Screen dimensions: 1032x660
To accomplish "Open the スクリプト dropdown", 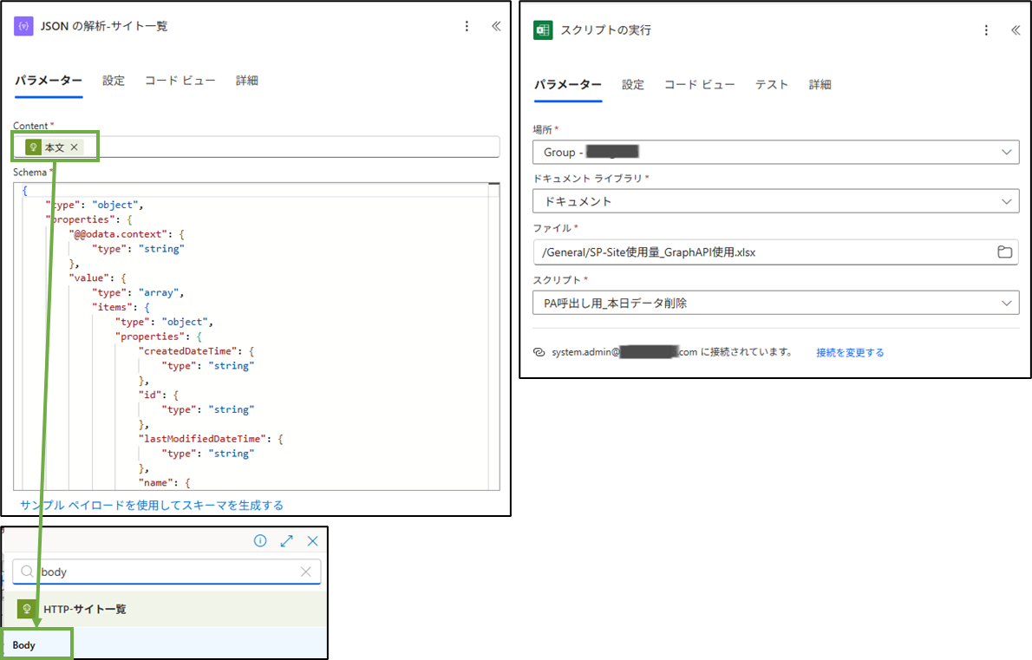I will click(776, 303).
